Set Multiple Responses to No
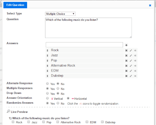The height and width of the screenshot is (125, 156). (x=58, y=88)
